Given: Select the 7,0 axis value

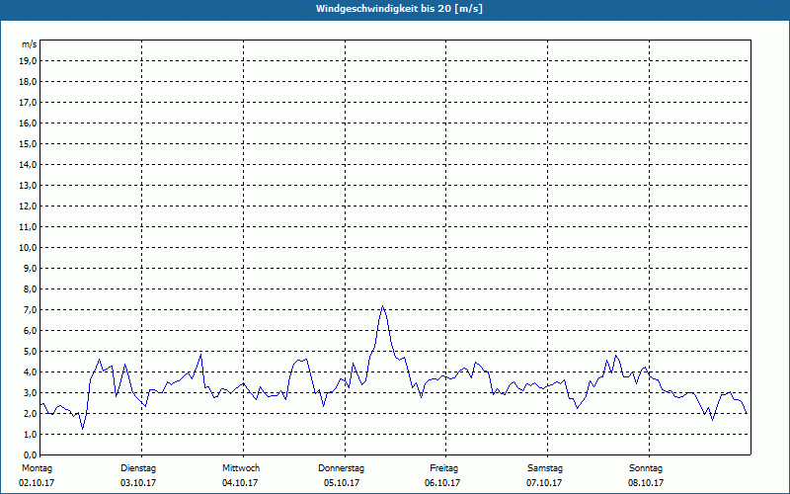Looking at the screenshot, I should point(31,310).
